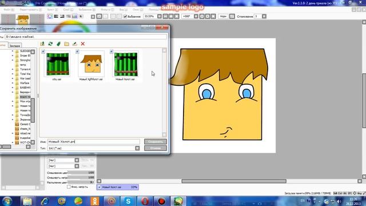Viewport: 366px width, 206px height.
Task: Select the Sniper El folder in tree
Action: click(23, 56)
